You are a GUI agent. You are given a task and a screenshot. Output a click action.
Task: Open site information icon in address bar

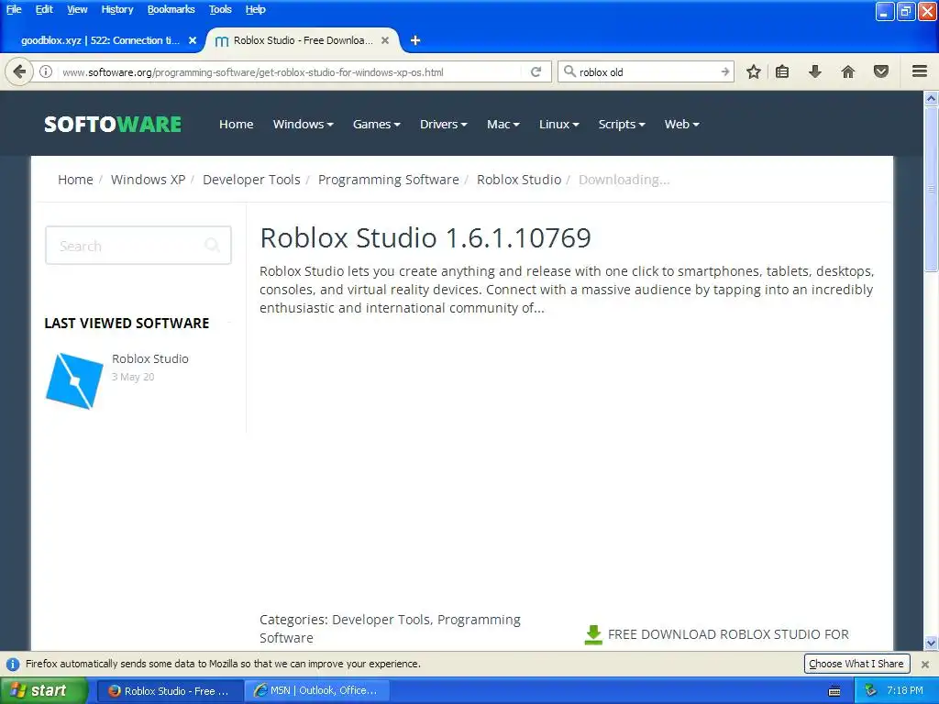tap(46, 71)
